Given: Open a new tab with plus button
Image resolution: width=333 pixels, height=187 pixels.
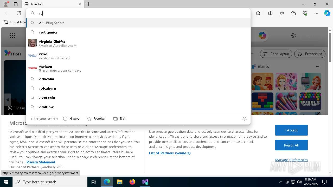Looking at the screenshot, I should [x=89, y=4].
